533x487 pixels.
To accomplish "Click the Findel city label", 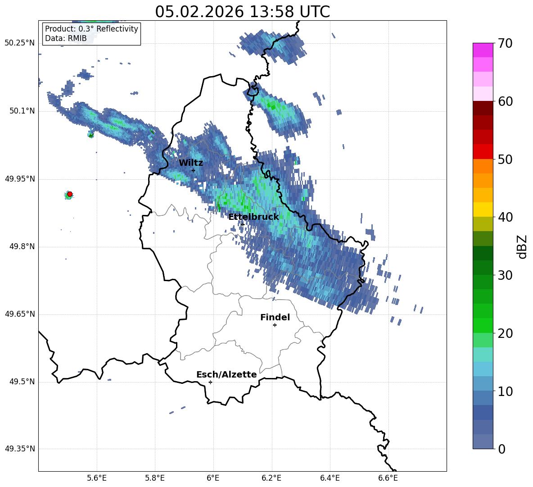I will [275, 317].
